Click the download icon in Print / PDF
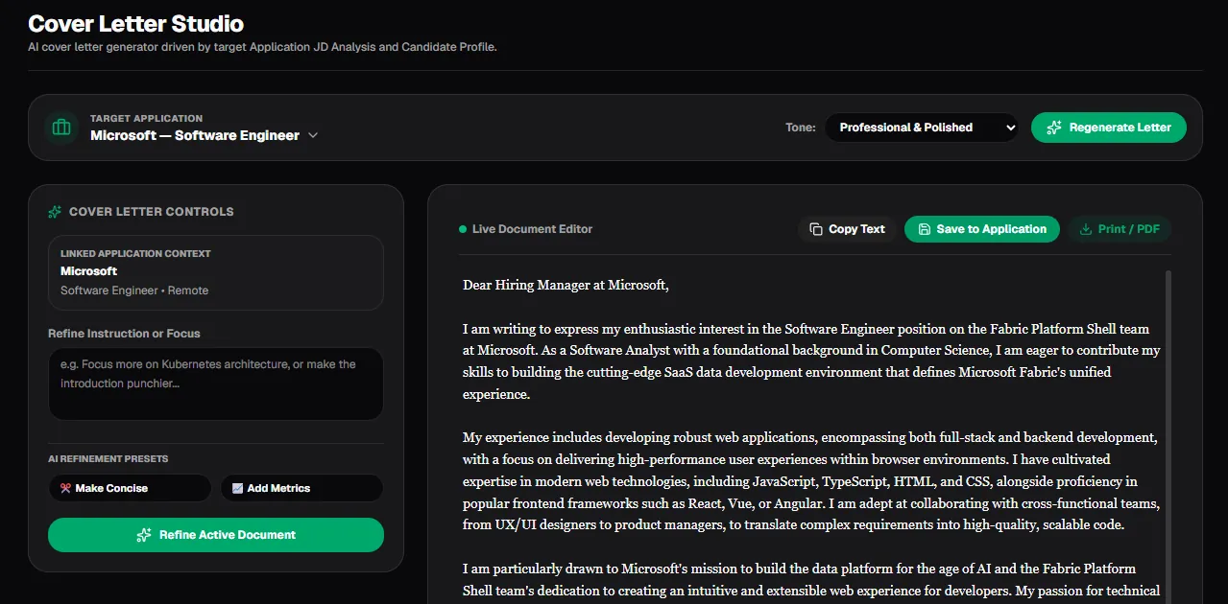 click(x=1086, y=229)
